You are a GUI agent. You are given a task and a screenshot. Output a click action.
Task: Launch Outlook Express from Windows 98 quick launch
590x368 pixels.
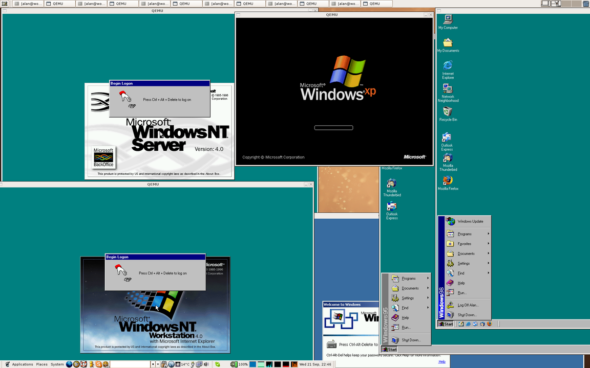[475, 324]
